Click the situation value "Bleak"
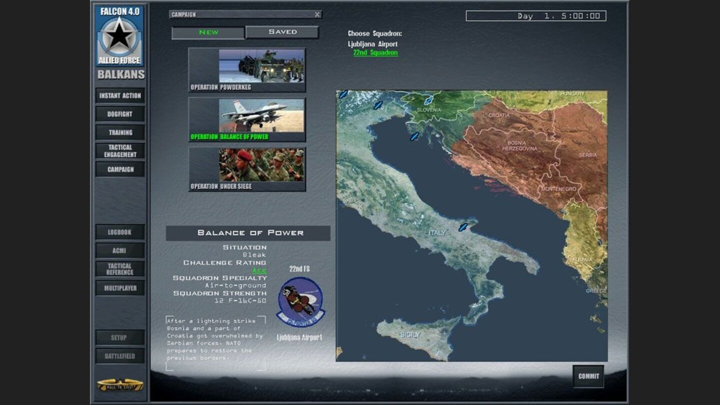The width and height of the screenshot is (720, 405). [254, 255]
